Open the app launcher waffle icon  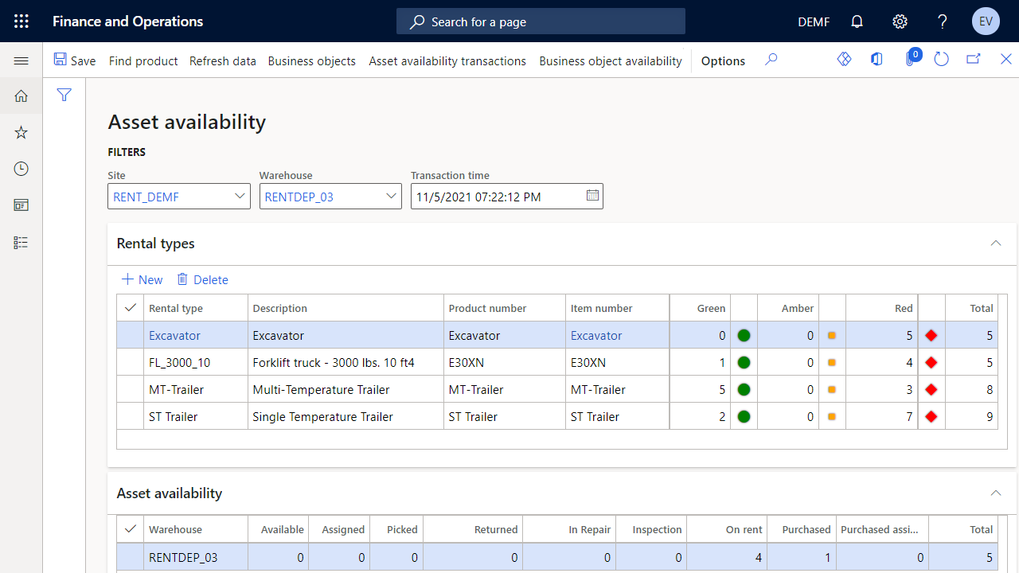[x=21, y=21]
